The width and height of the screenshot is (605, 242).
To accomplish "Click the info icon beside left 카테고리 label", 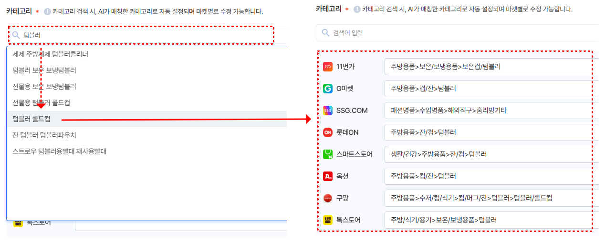I will [47, 11].
